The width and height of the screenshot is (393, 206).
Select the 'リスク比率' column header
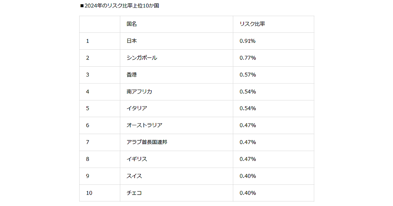coord(252,24)
